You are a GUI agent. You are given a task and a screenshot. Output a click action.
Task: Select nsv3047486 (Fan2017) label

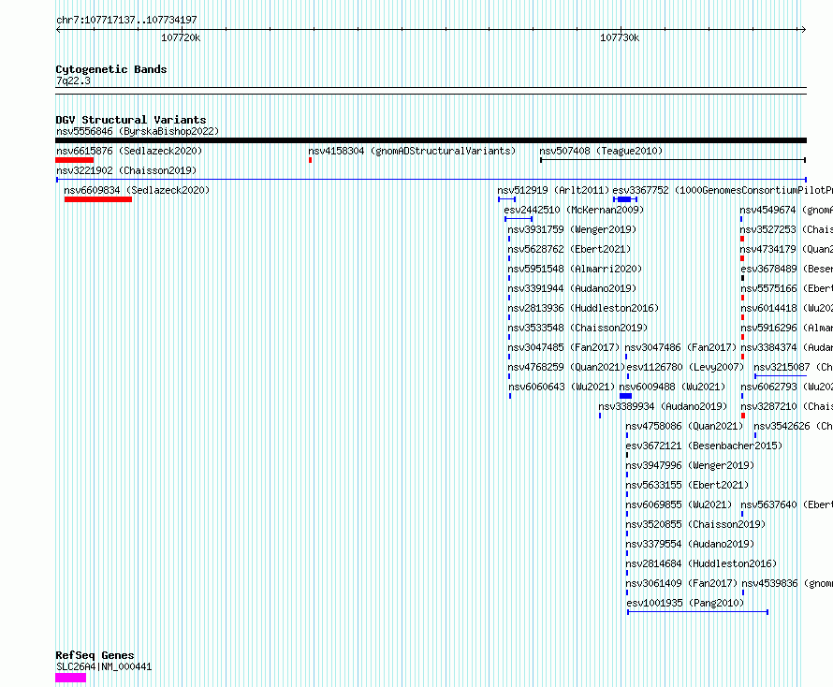coord(680,347)
